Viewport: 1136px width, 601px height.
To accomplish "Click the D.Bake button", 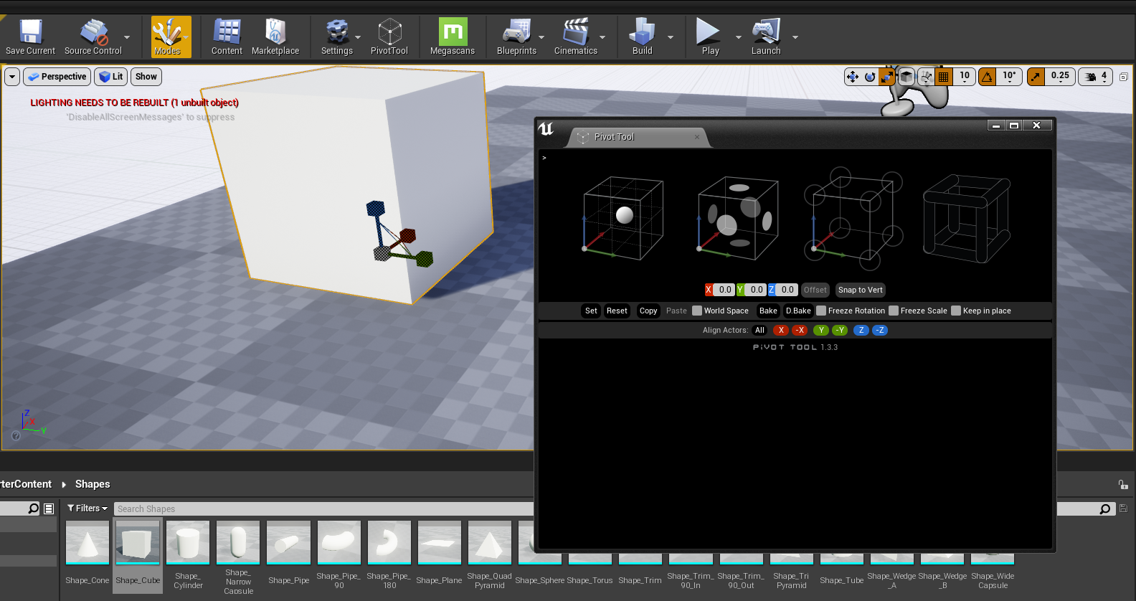I will (798, 311).
